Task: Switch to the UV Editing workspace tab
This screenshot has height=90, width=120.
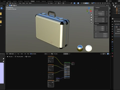Action: coord(20,1)
